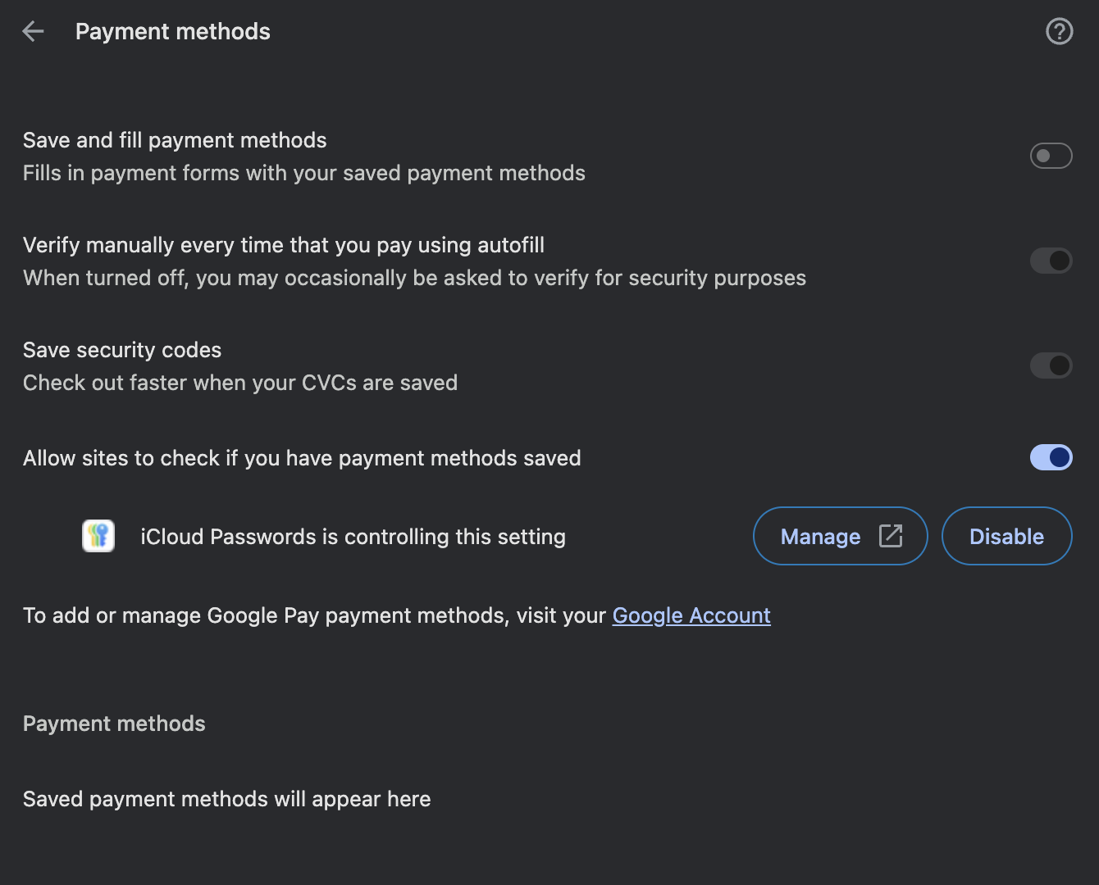Toggle the Verify manually autofill switch
Image resolution: width=1099 pixels, height=885 pixels.
tap(1051, 261)
